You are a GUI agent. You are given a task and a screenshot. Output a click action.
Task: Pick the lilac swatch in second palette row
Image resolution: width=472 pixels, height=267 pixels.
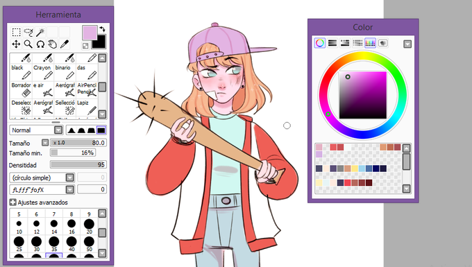tap(319, 154)
